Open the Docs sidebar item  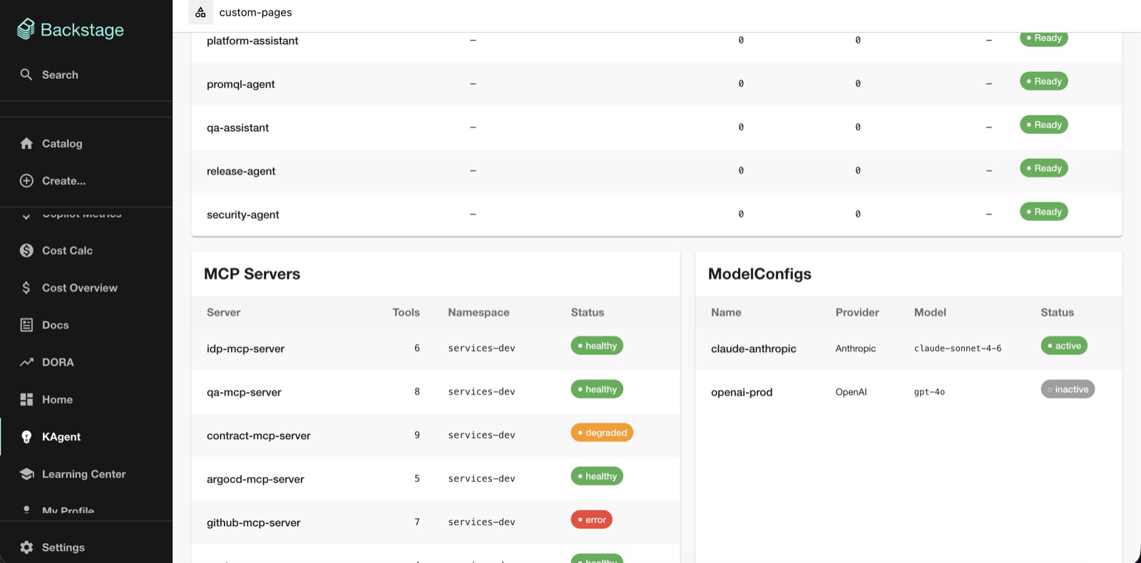click(x=86, y=325)
